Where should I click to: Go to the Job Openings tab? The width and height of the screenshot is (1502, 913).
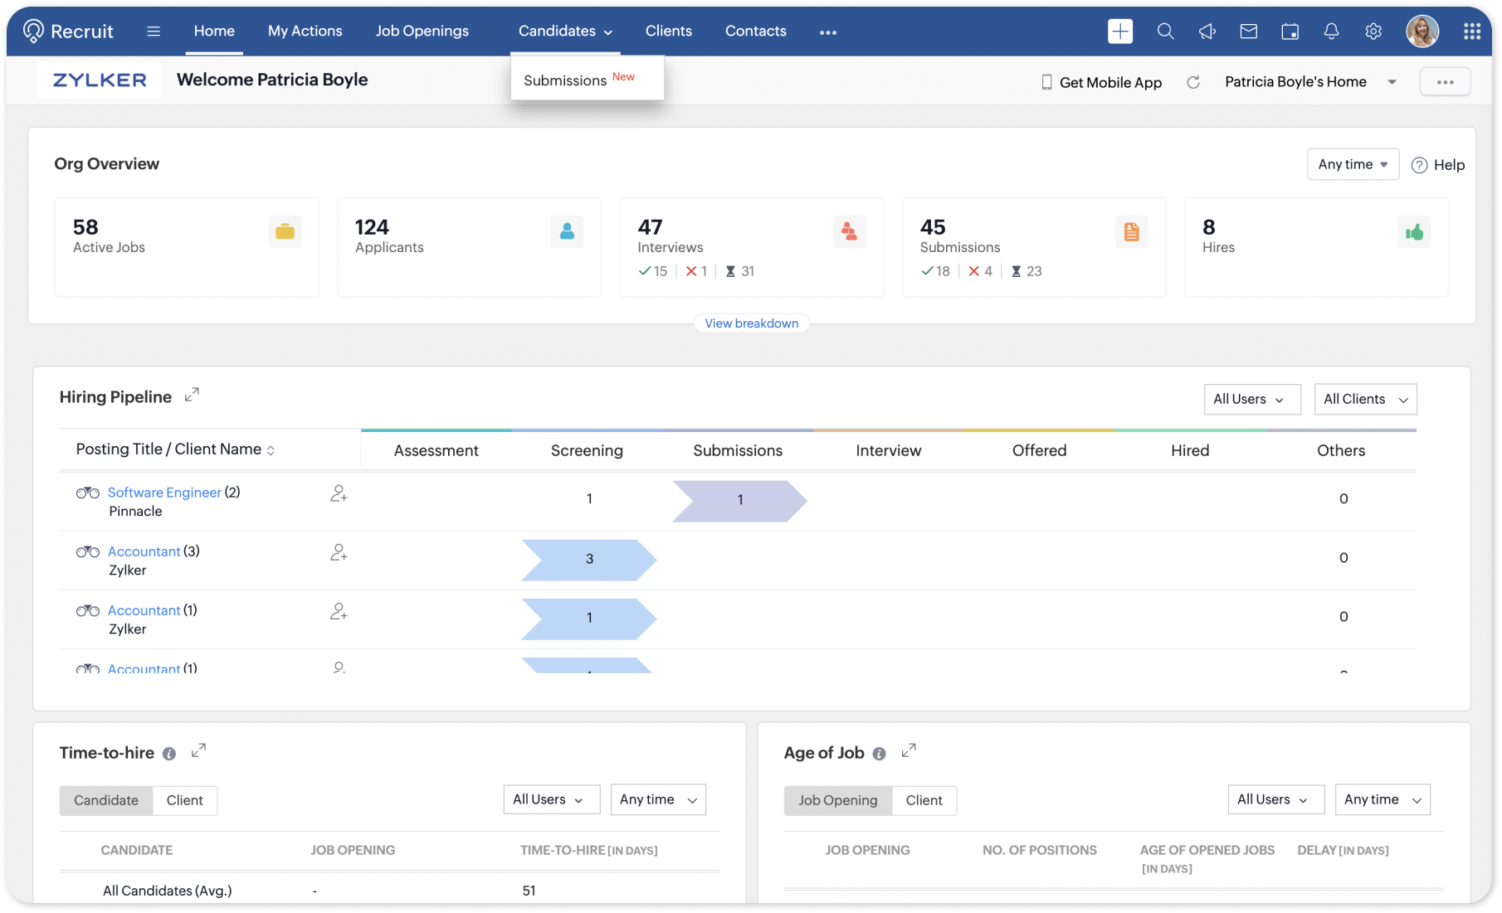422,31
